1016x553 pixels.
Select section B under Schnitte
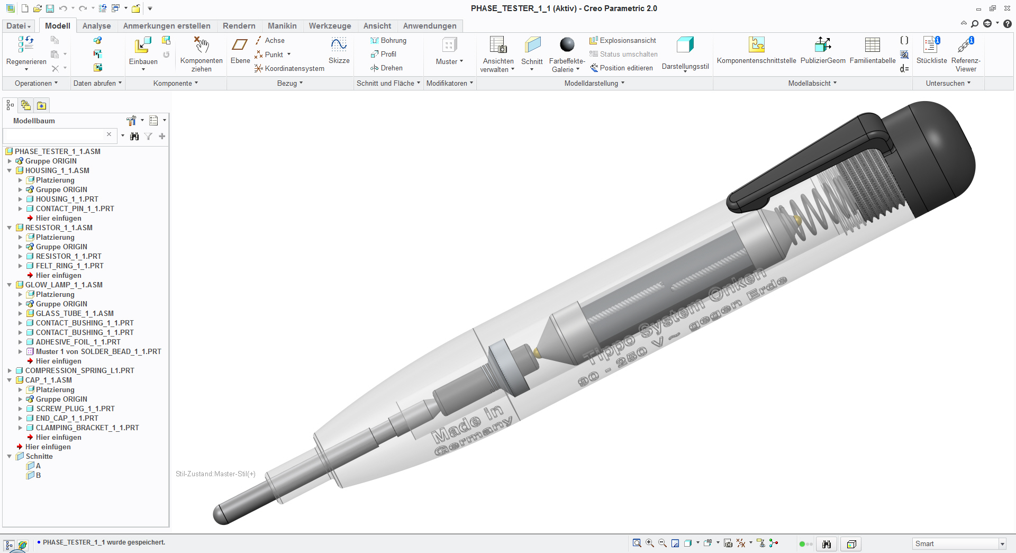tap(34, 475)
